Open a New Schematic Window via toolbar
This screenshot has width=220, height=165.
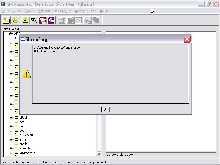(x=62, y=20)
